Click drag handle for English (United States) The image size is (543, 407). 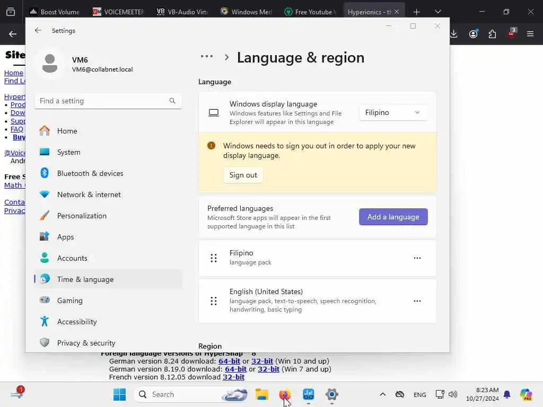click(214, 301)
